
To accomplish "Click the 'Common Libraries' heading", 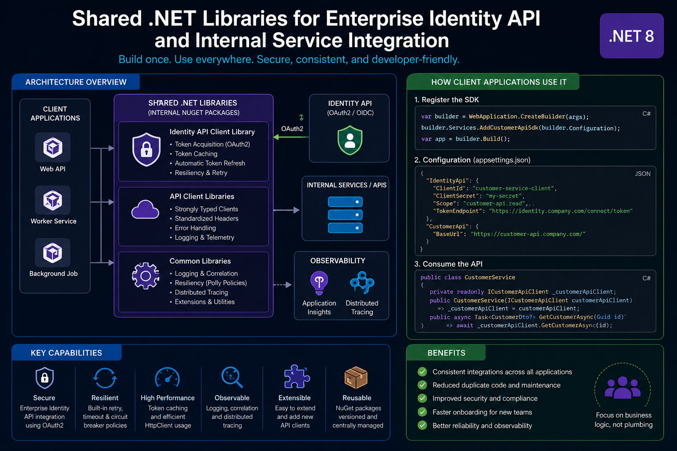I will tap(200, 261).
